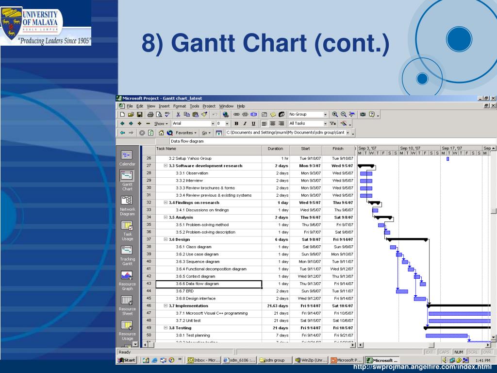Run the spelling check
The image size is (497, 373).
tap(167, 115)
